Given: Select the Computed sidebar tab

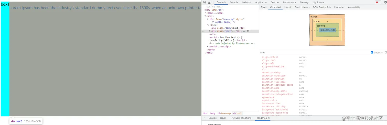Looking at the screenshot, I should (x=275, y=7).
